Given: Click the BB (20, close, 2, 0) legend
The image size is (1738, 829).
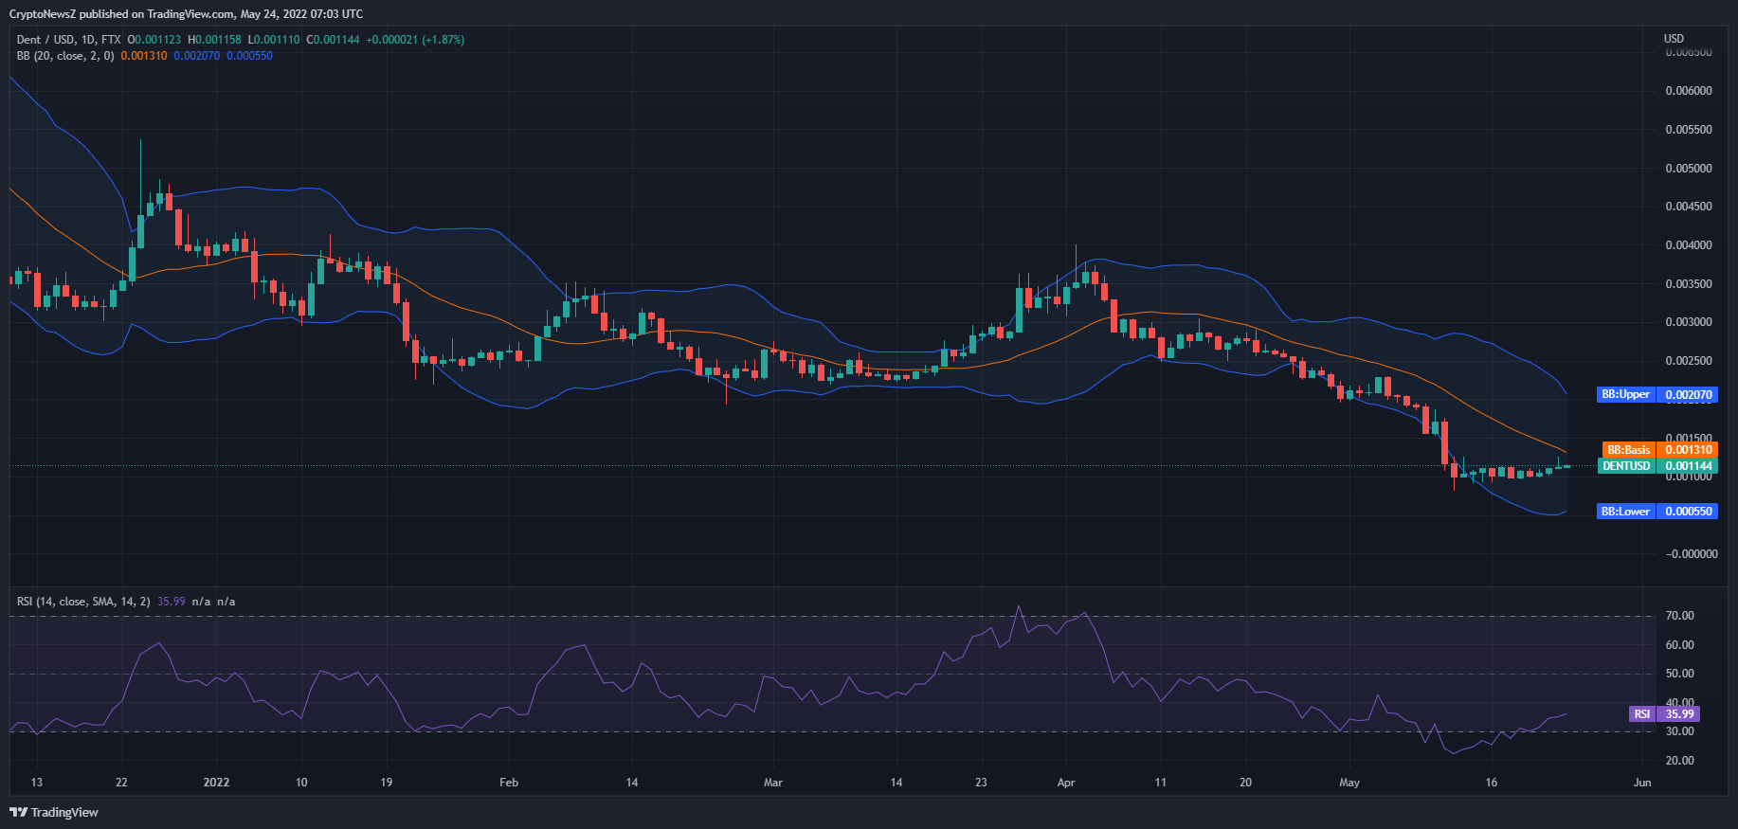Looking at the screenshot, I should (x=65, y=56).
